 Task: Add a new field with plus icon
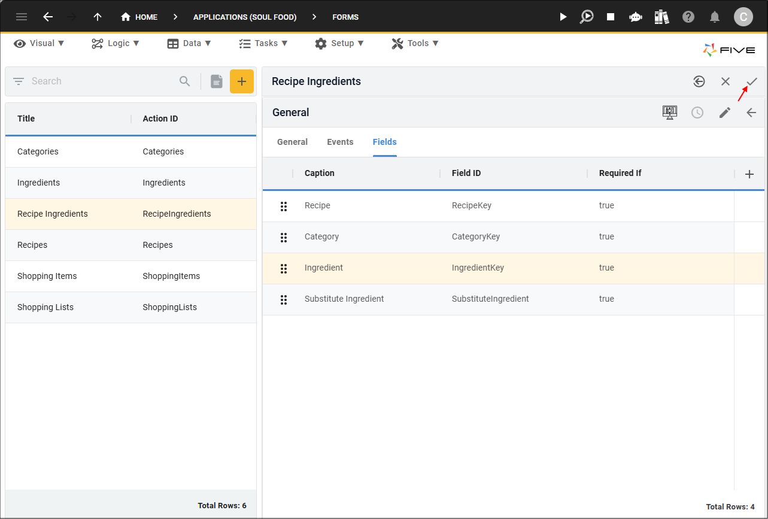coord(749,174)
